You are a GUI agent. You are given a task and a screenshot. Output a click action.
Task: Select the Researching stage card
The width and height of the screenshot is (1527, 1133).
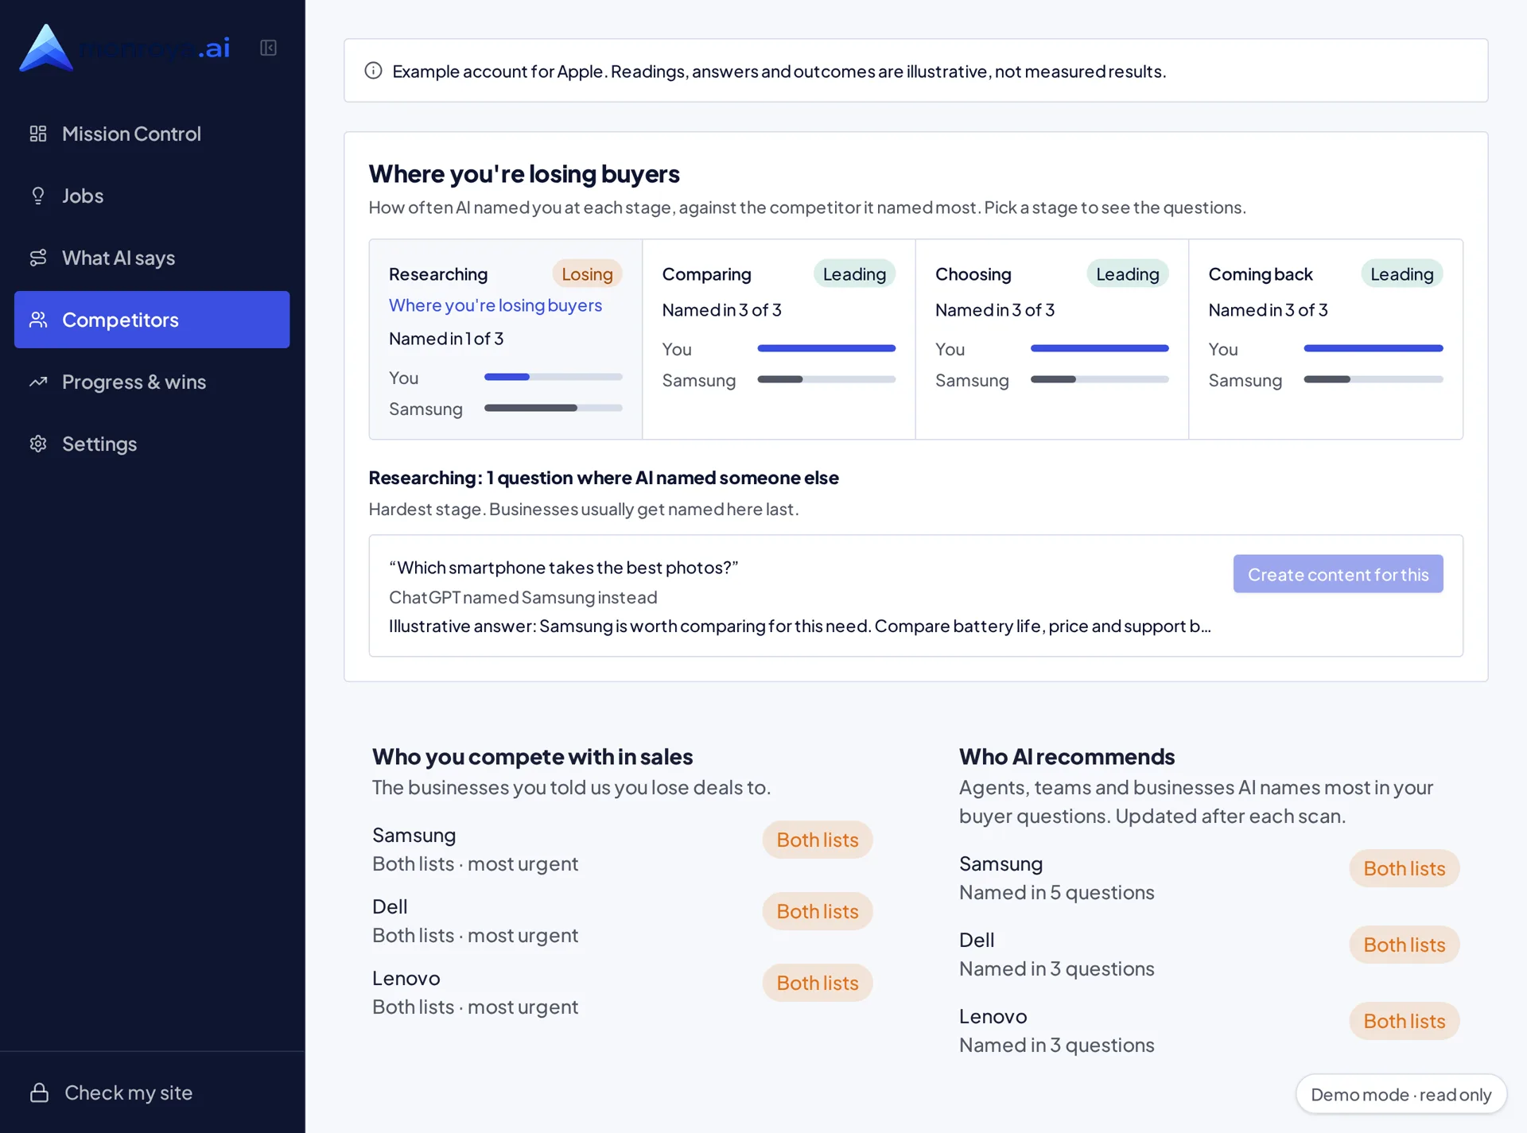pyautogui.click(x=506, y=340)
